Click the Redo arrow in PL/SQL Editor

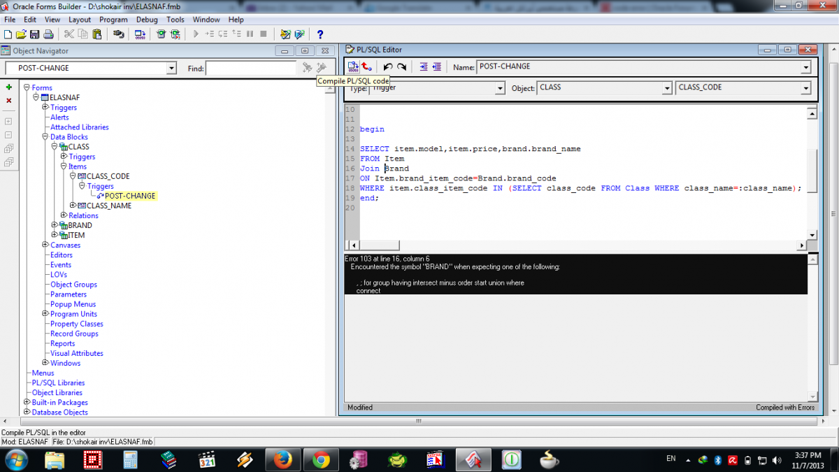pyautogui.click(x=401, y=67)
